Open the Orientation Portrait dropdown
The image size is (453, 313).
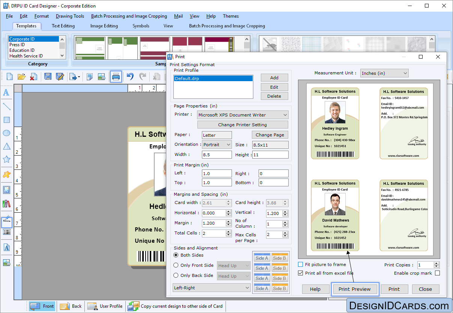pos(217,144)
